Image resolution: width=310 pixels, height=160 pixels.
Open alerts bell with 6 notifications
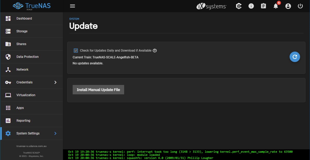click(x=276, y=6)
